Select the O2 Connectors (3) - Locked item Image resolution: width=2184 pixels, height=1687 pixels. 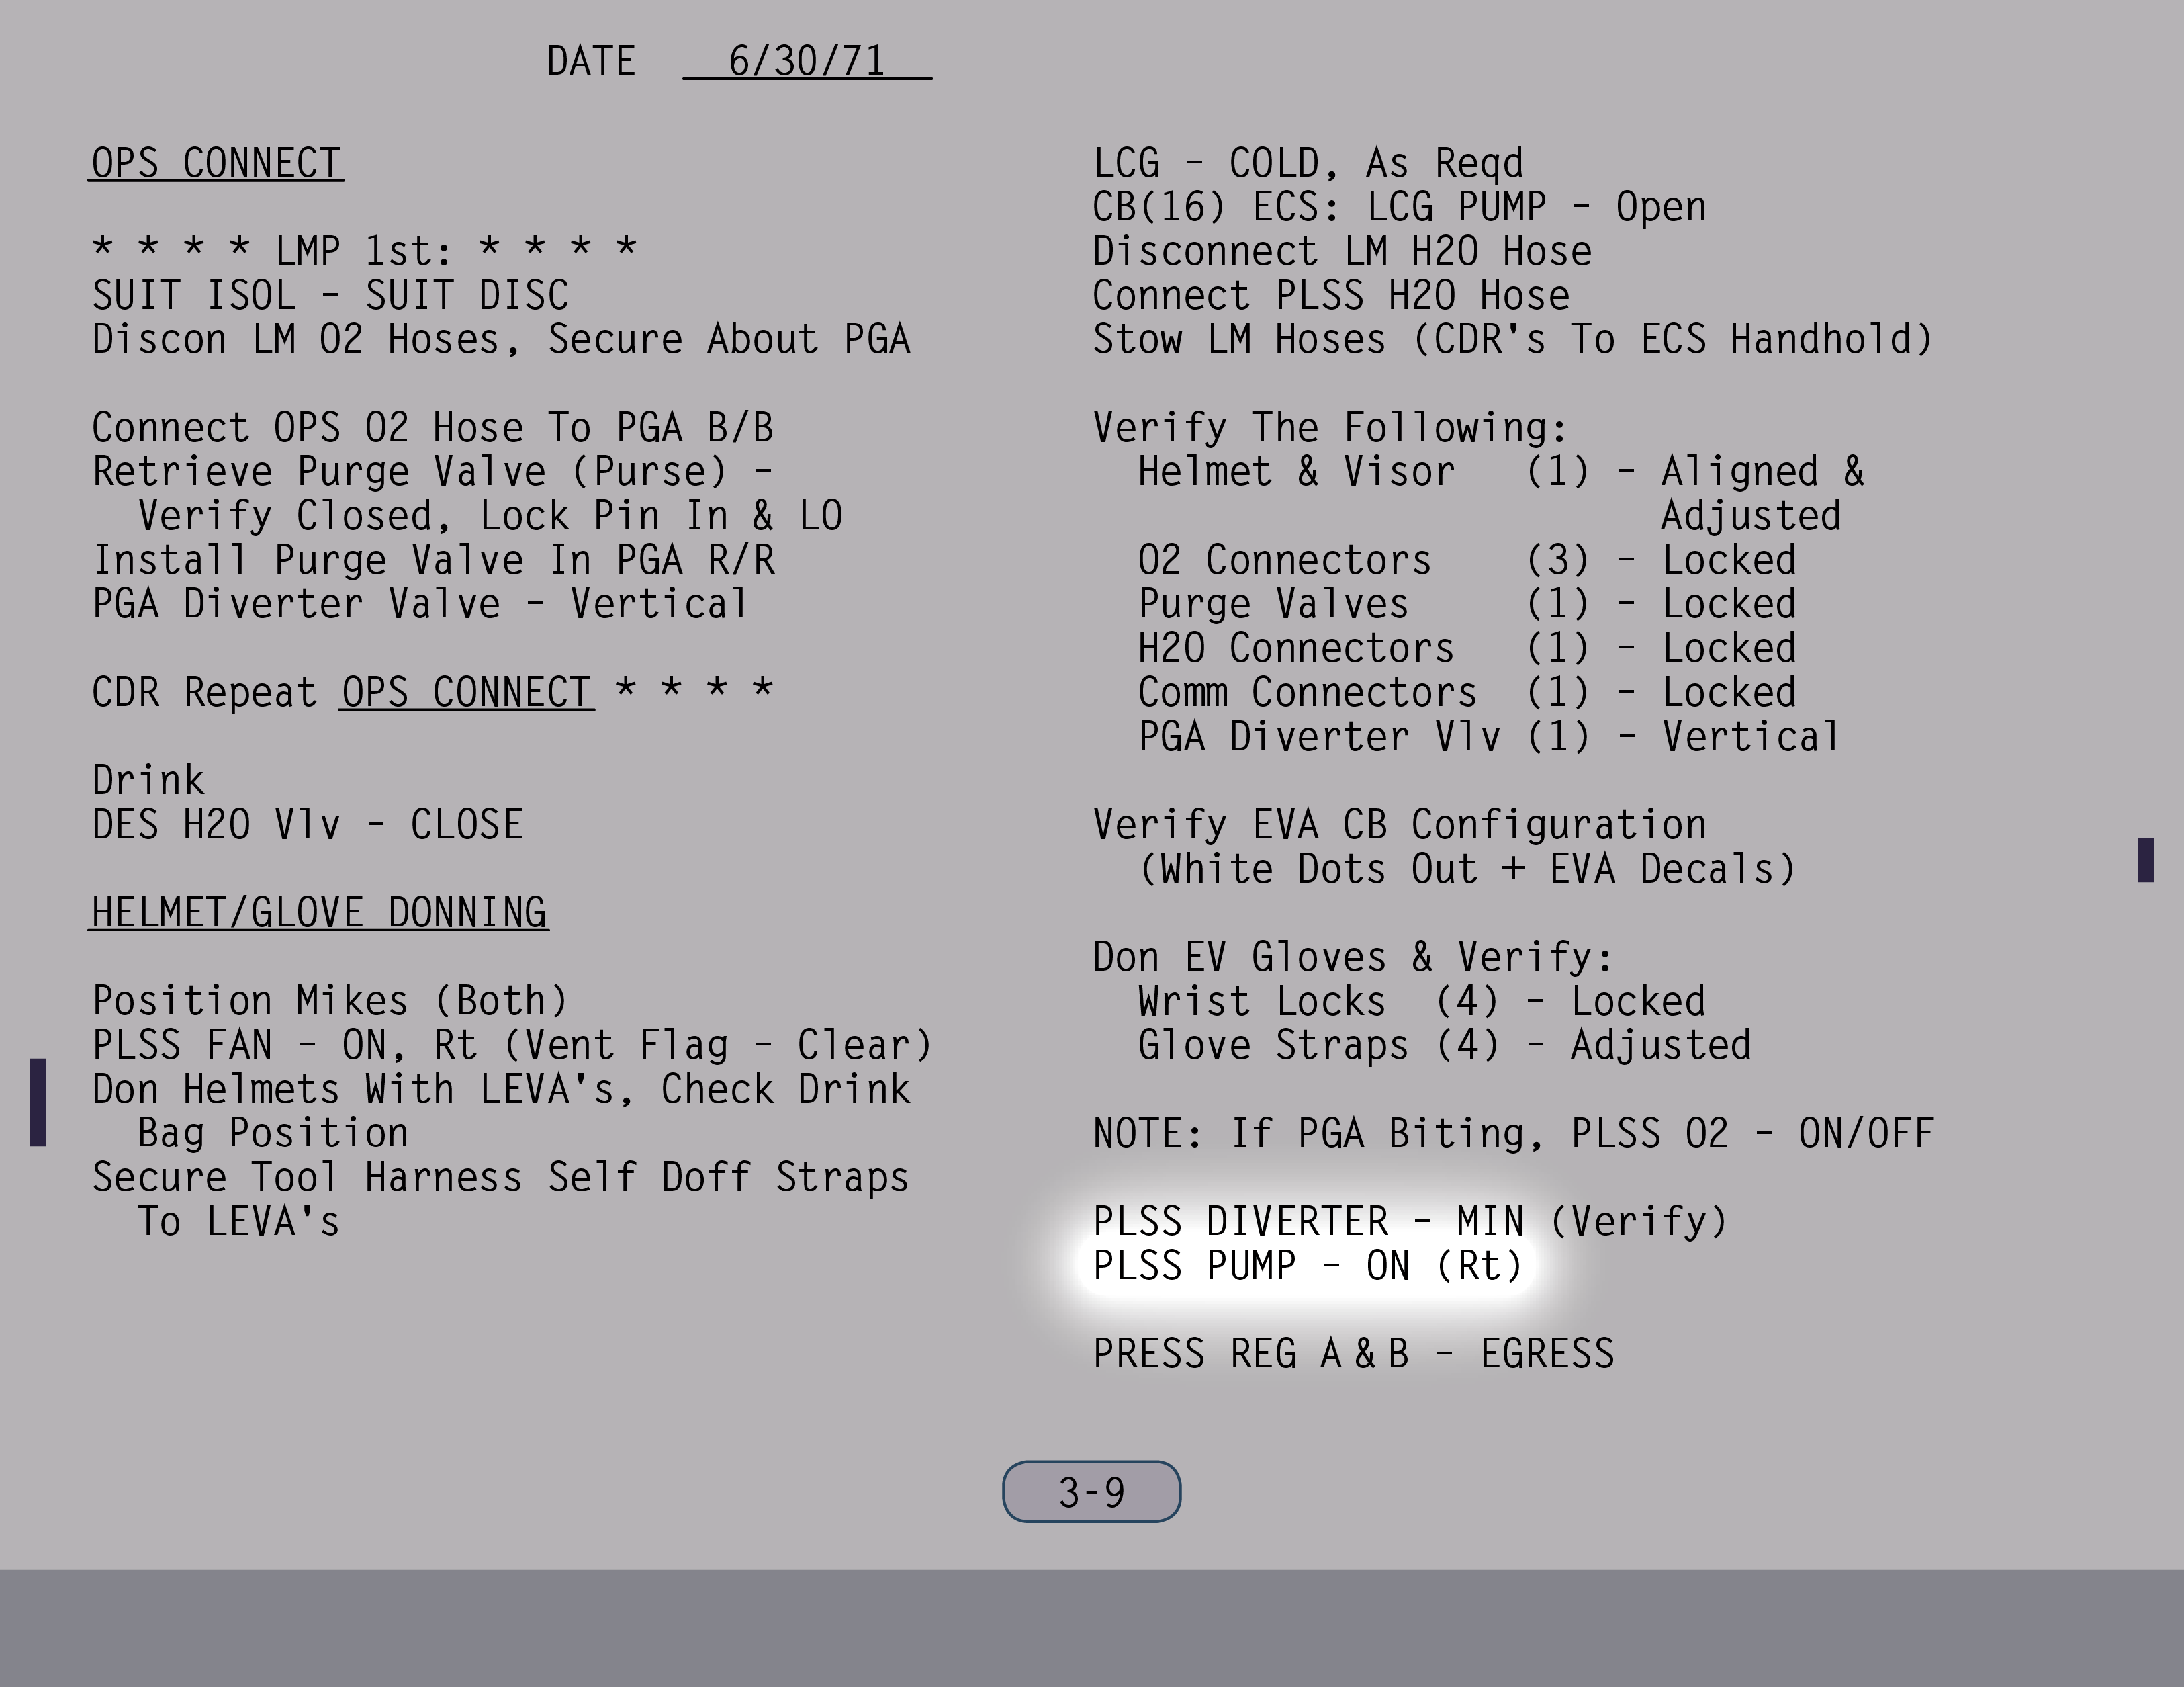[x=1466, y=560]
